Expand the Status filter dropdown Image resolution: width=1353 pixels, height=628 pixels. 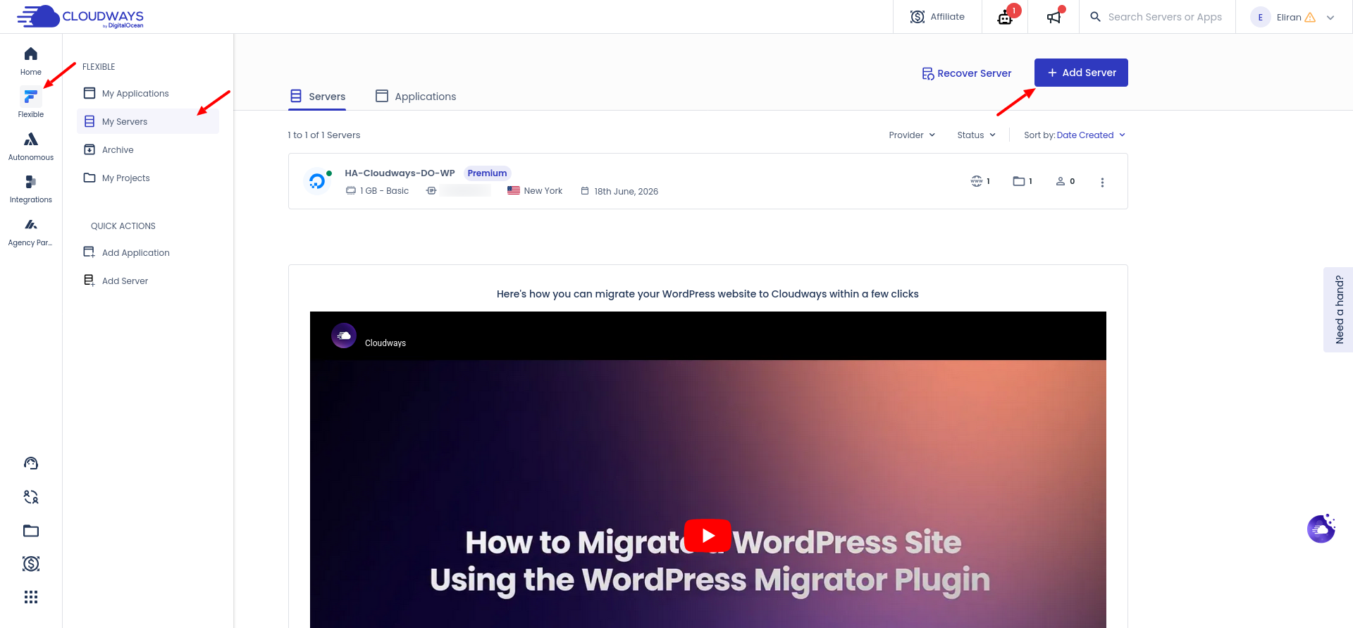tap(977, 135)
